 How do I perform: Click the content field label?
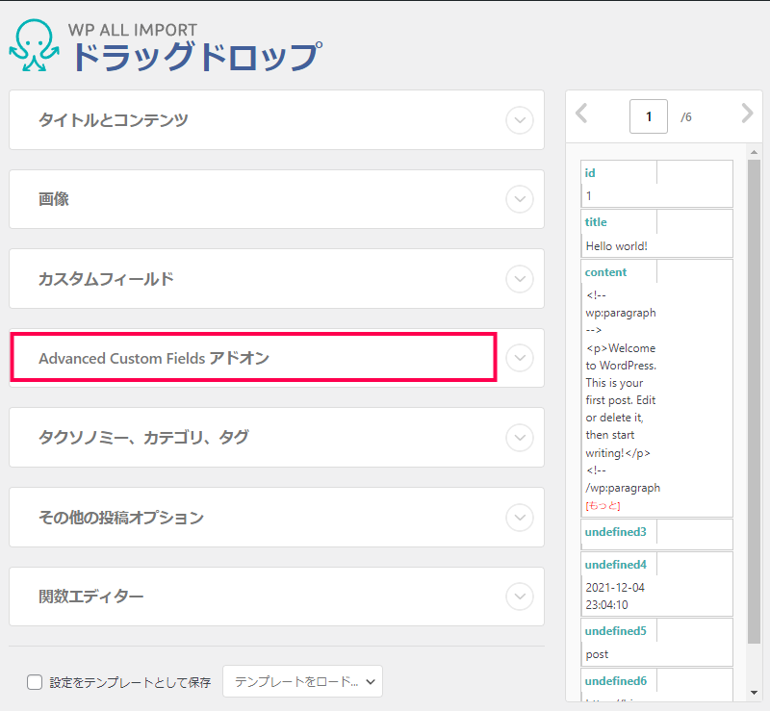coord(605,272)
